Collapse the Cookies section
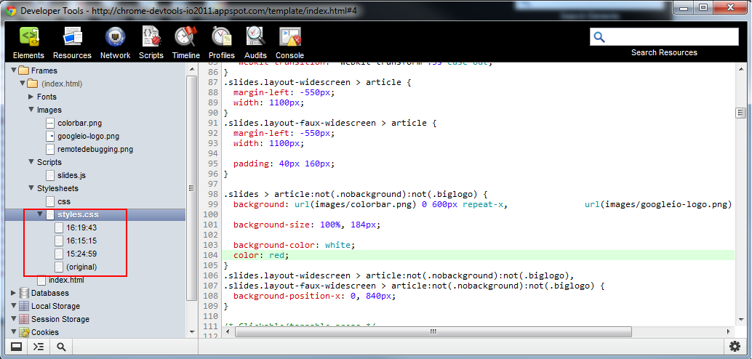 pyautogui.click(x=13, y=332)
